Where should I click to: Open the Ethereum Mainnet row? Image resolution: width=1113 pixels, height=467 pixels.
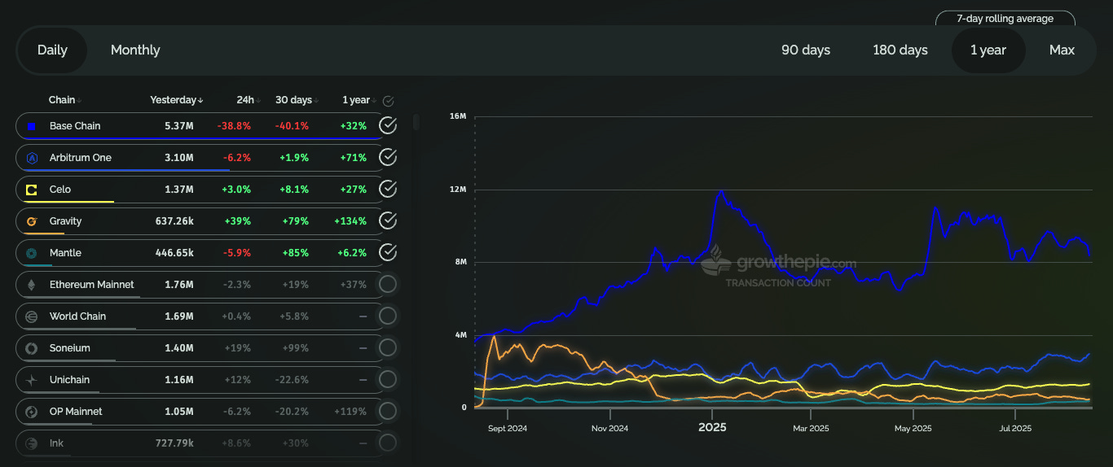[x=200, y=285]
